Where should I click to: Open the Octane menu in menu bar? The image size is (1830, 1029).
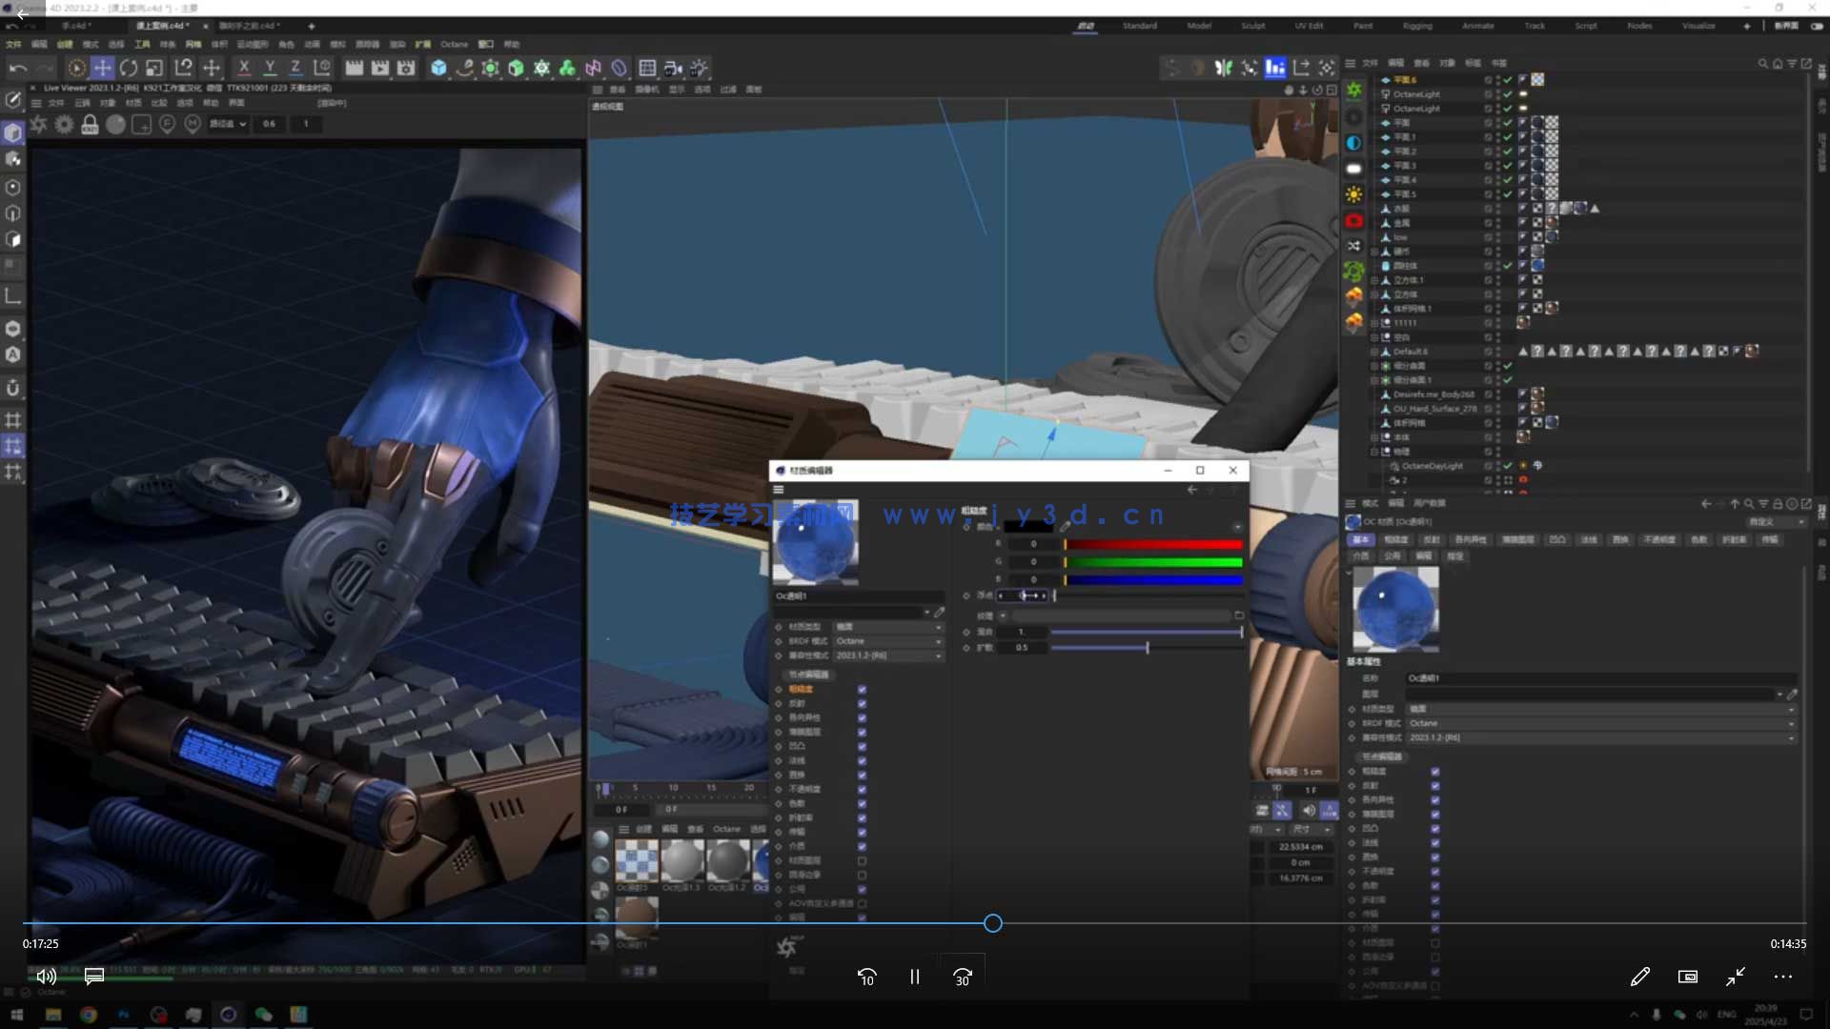(x=455, y=44)
